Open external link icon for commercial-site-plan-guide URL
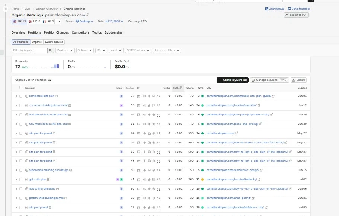This screenshot has width=339, height=216. coord(273,96)
